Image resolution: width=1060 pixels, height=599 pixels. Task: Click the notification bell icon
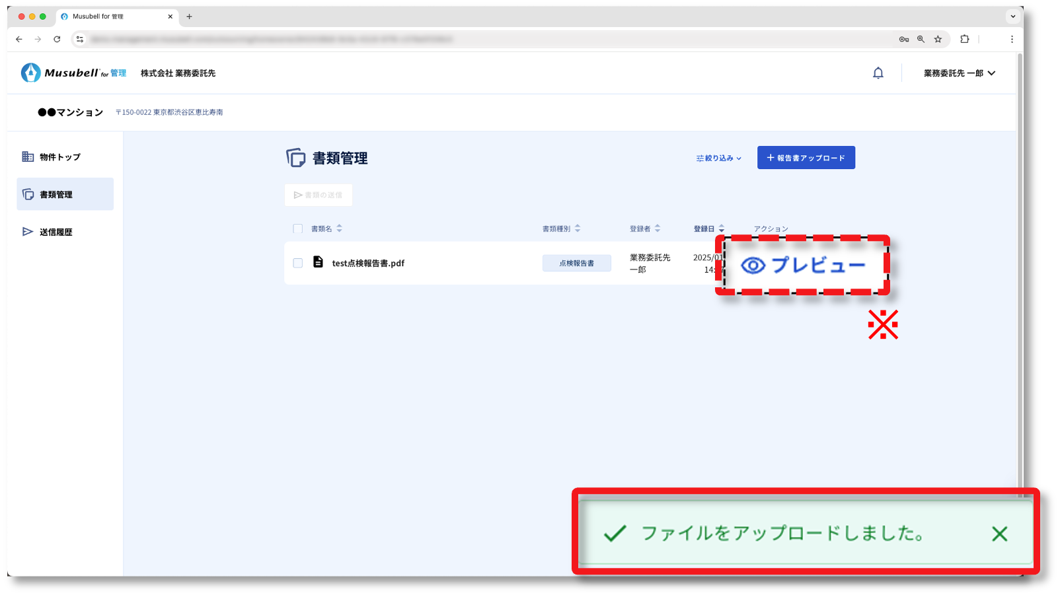(x=878, y=73)
